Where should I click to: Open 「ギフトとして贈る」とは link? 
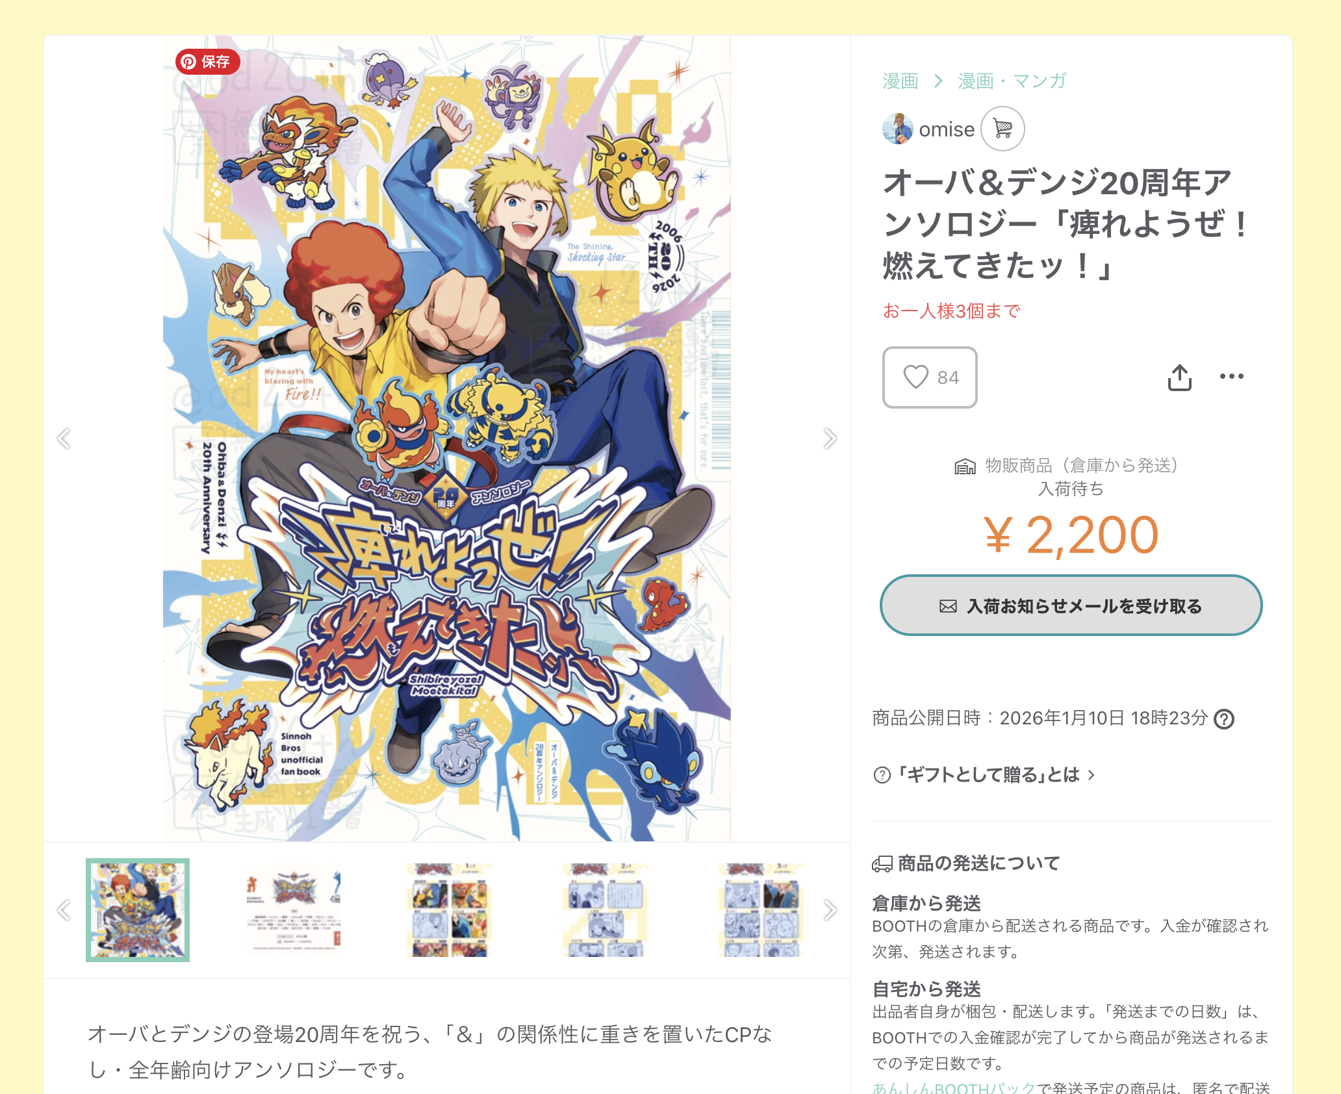pos(984,774)
